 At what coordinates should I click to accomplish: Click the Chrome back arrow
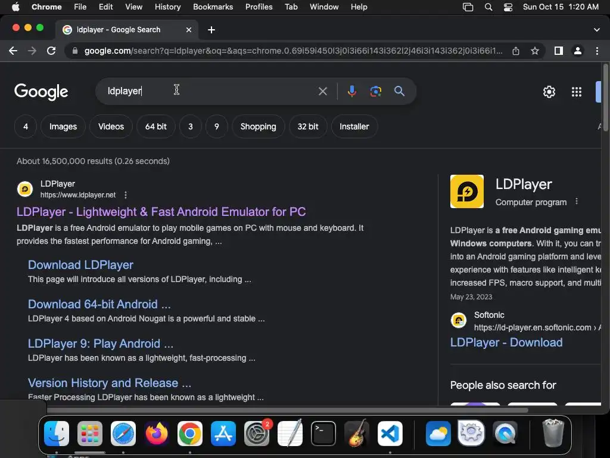13,51
